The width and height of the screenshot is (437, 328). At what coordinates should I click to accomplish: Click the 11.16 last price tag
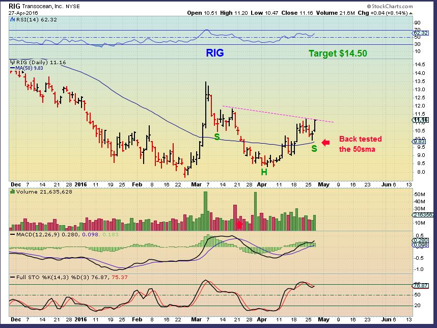(421, 120)
